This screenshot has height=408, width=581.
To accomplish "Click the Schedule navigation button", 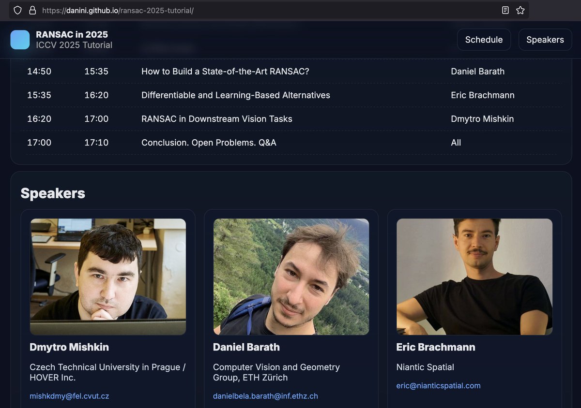I will click(x=484, y=39).
